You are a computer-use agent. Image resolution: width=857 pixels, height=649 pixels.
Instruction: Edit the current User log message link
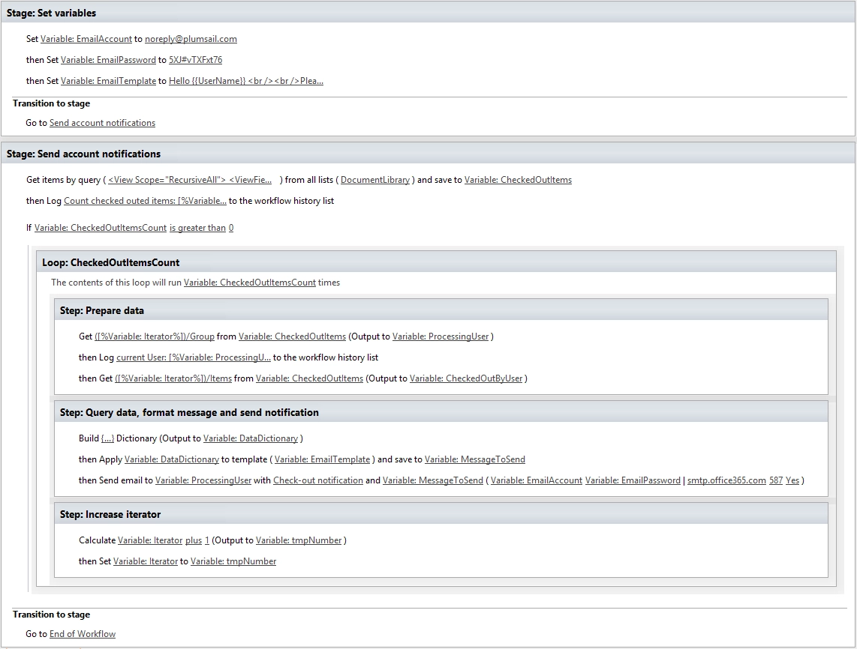click(194, 357)
